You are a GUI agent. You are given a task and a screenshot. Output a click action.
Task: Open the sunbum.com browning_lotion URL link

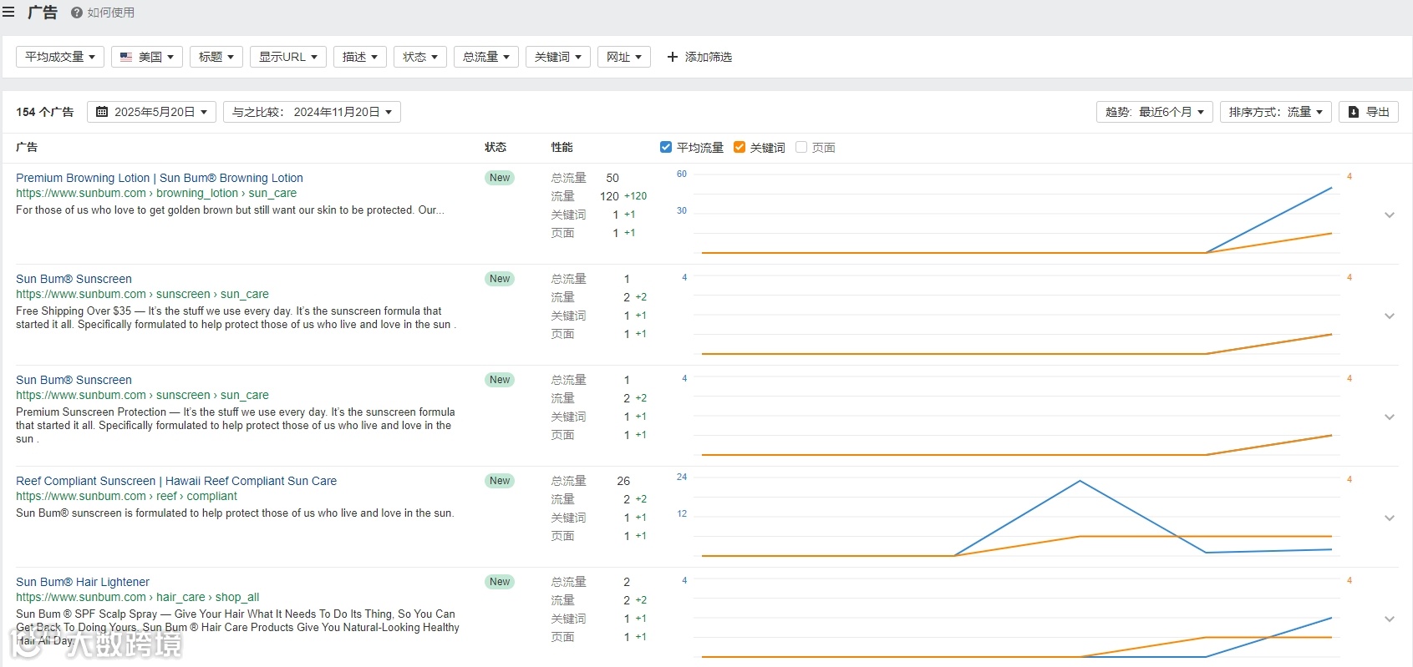(x=156, y=193)
